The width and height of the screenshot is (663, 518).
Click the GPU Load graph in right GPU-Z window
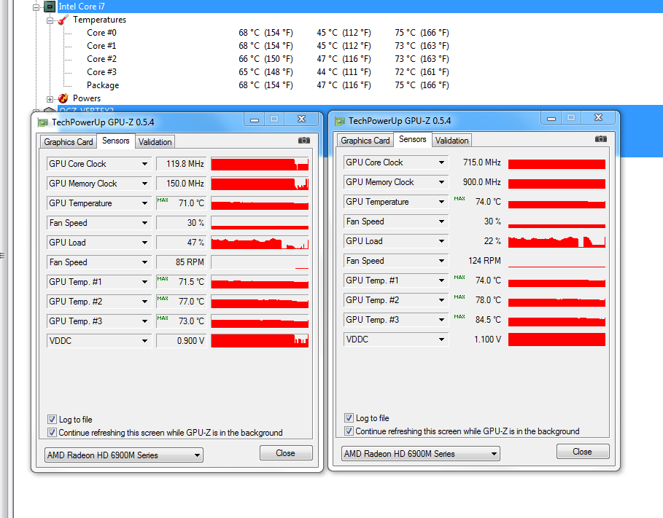(x=557, y=242)
